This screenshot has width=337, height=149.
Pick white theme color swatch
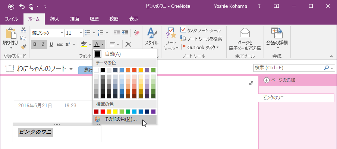point(96,70)
